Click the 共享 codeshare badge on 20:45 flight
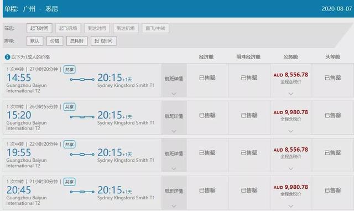The width and height of the screenshot is (354, 211). [x=69, y=182]
